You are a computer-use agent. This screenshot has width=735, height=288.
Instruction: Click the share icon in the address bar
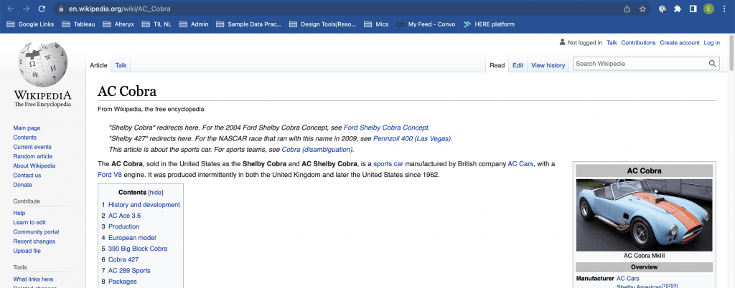pos(626,9)
